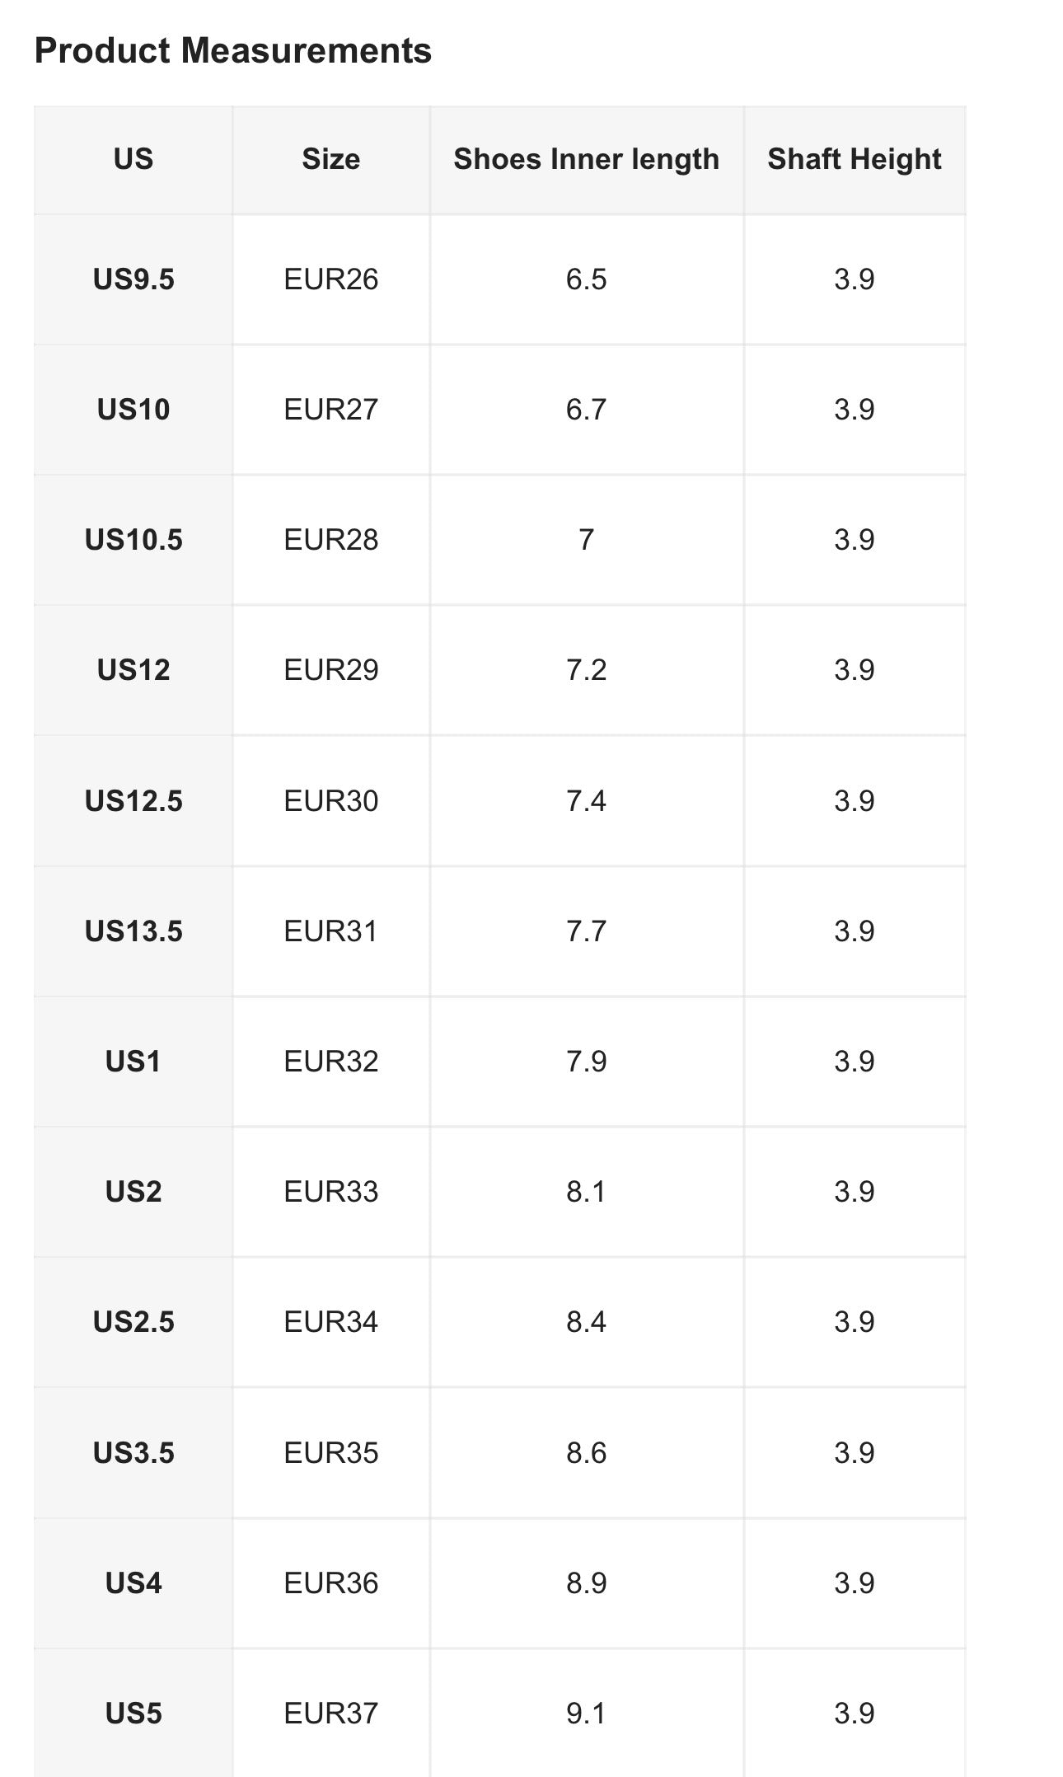Screen dimensions: 1063x1777
Task: Click the US column header
Action: pyautogui.click(x=133, y=159)
